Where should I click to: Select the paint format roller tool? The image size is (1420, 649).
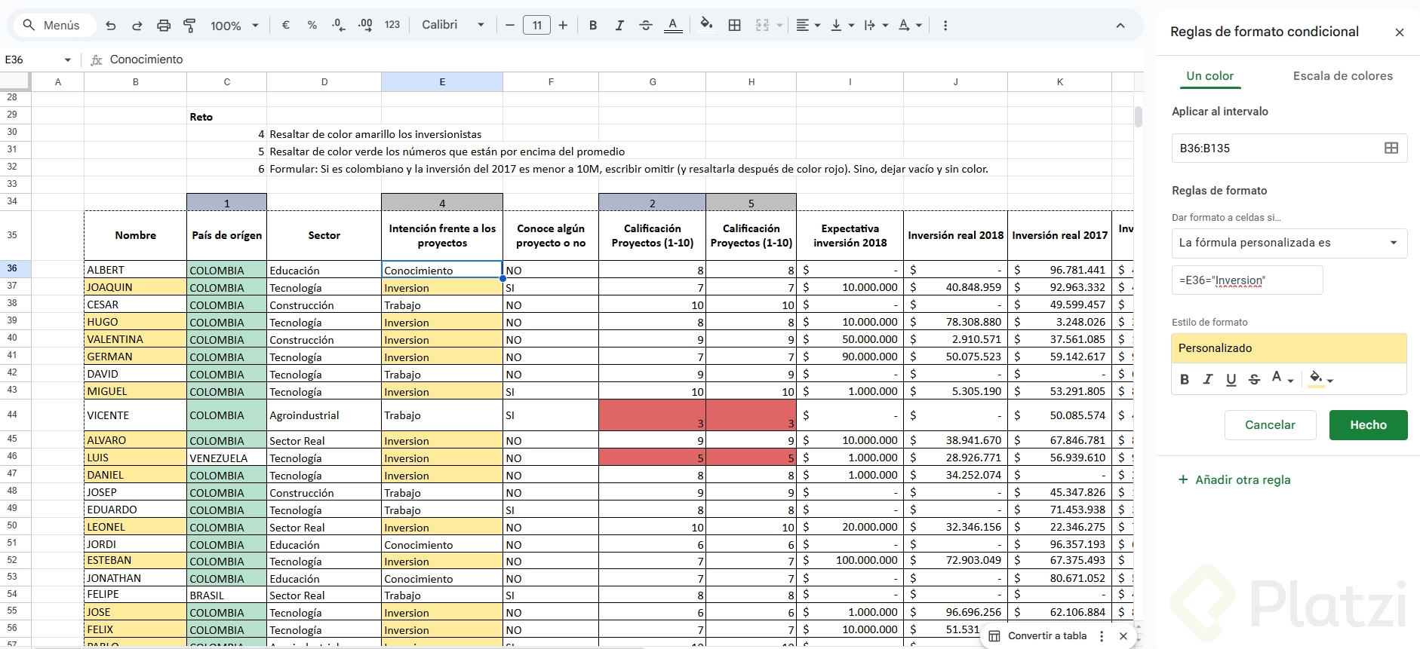[189, 26]
